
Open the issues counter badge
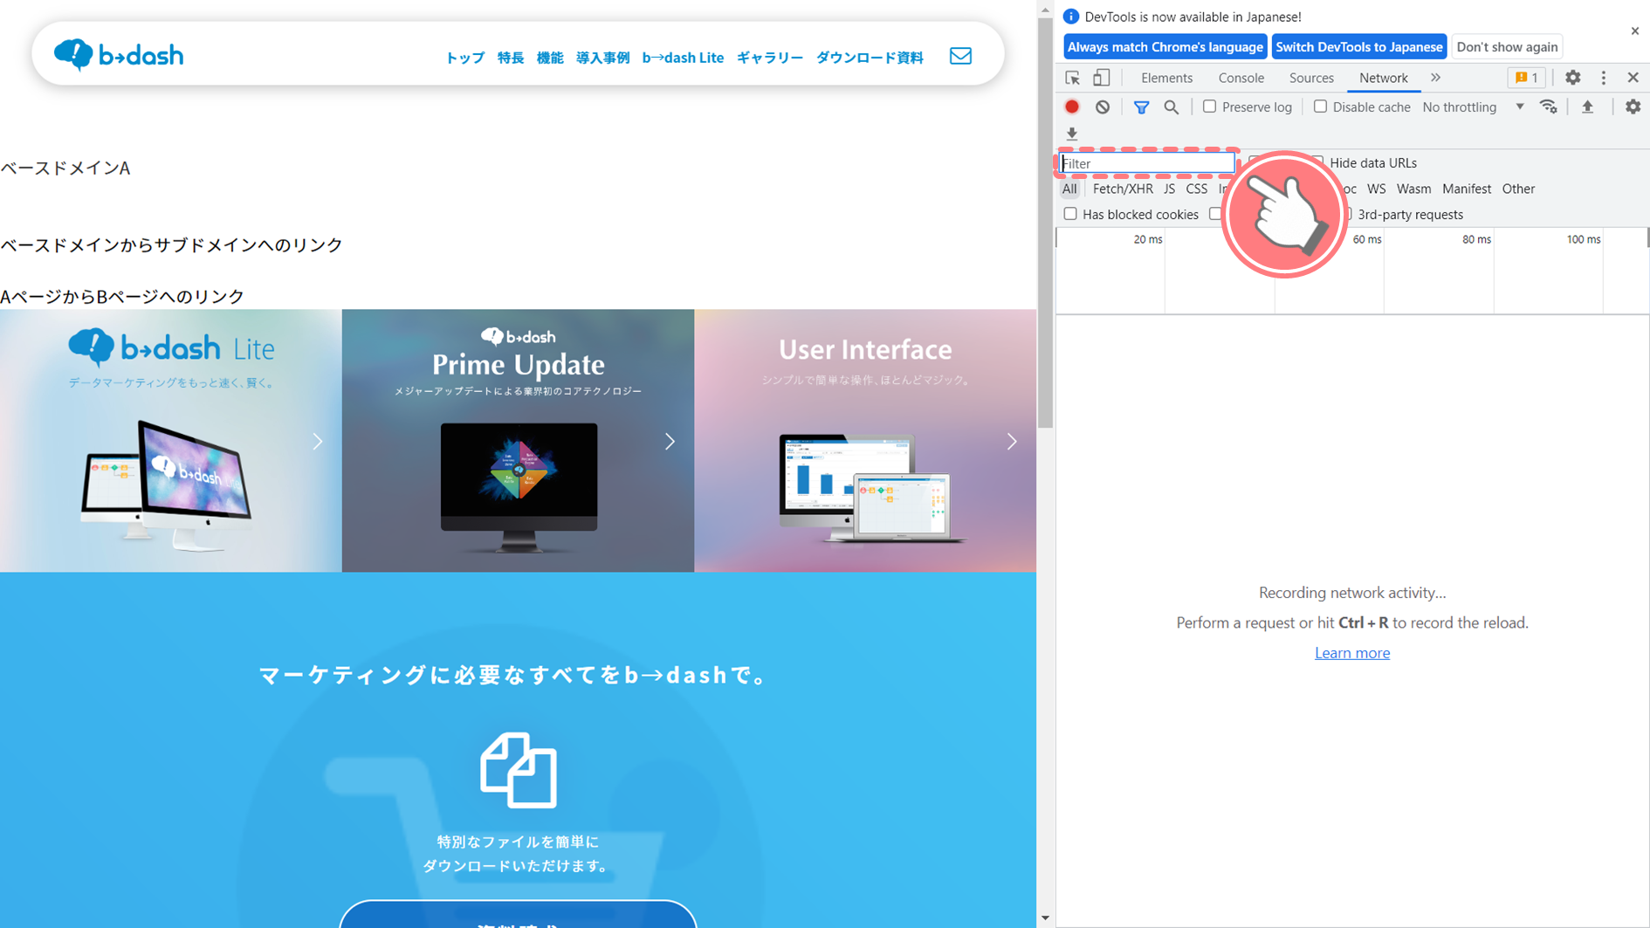(1527, 78)
